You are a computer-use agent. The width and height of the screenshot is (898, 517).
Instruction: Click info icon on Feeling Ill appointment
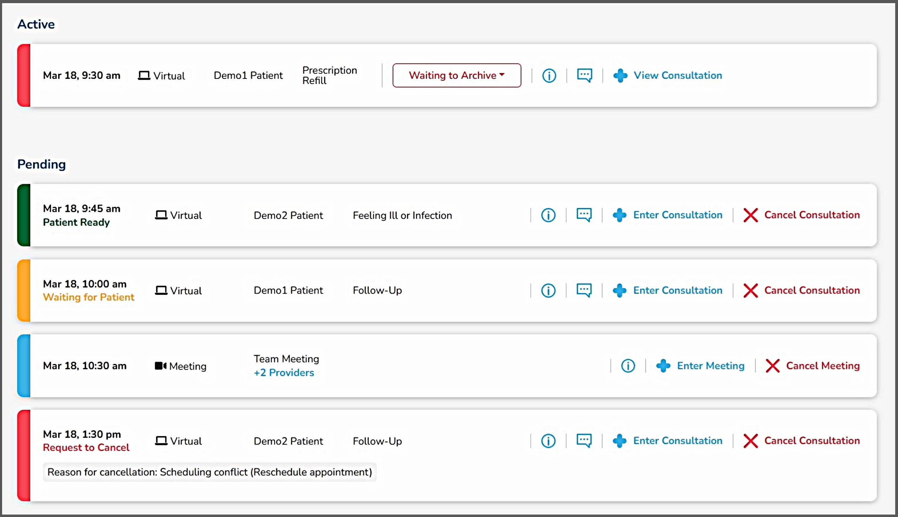click(548, 215)
